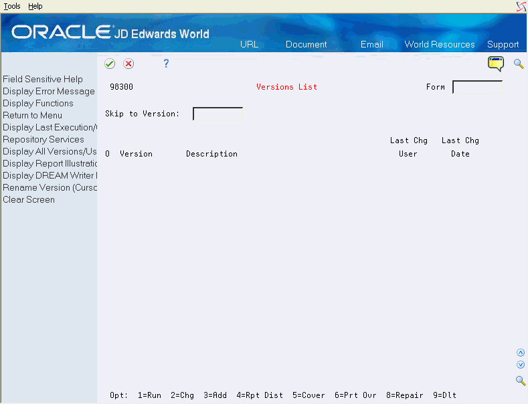Select Rename Version (Cursor) option

click(50, 187)
